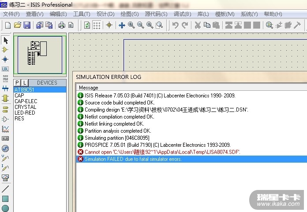307x212 pixels.
Task: Select the Graph mode tool
Action: pos(5,129)
